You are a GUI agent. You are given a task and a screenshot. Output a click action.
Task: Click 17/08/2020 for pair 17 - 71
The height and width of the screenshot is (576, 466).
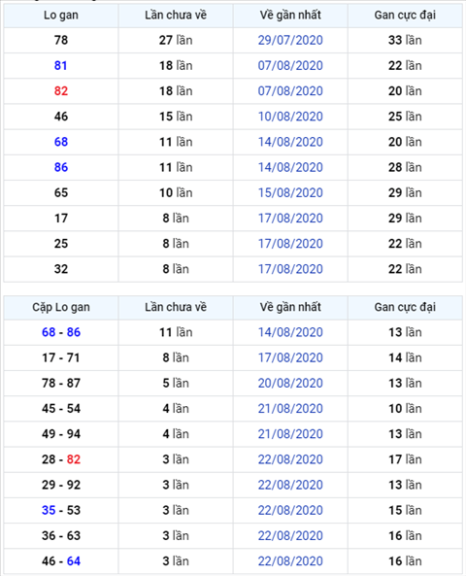[290, 357]
